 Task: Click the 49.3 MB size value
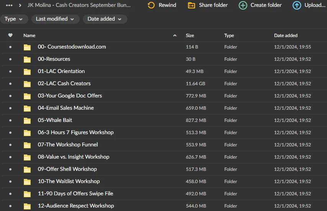click(195, 71)
